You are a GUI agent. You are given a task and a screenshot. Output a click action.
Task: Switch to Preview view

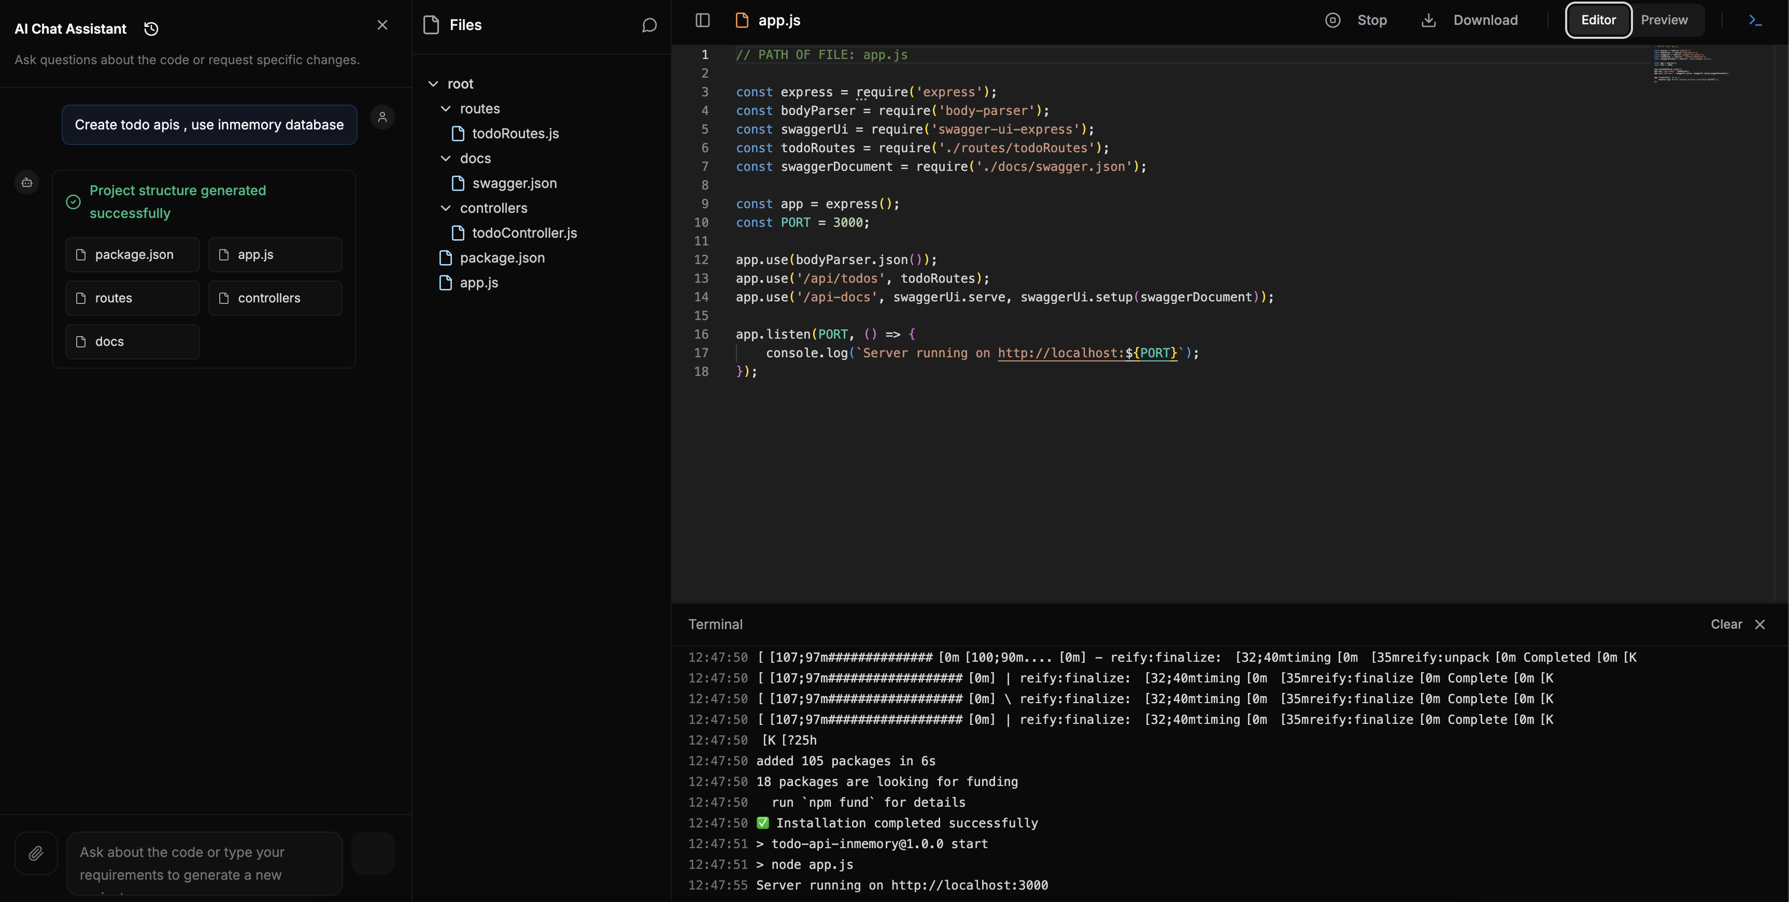1664,20
